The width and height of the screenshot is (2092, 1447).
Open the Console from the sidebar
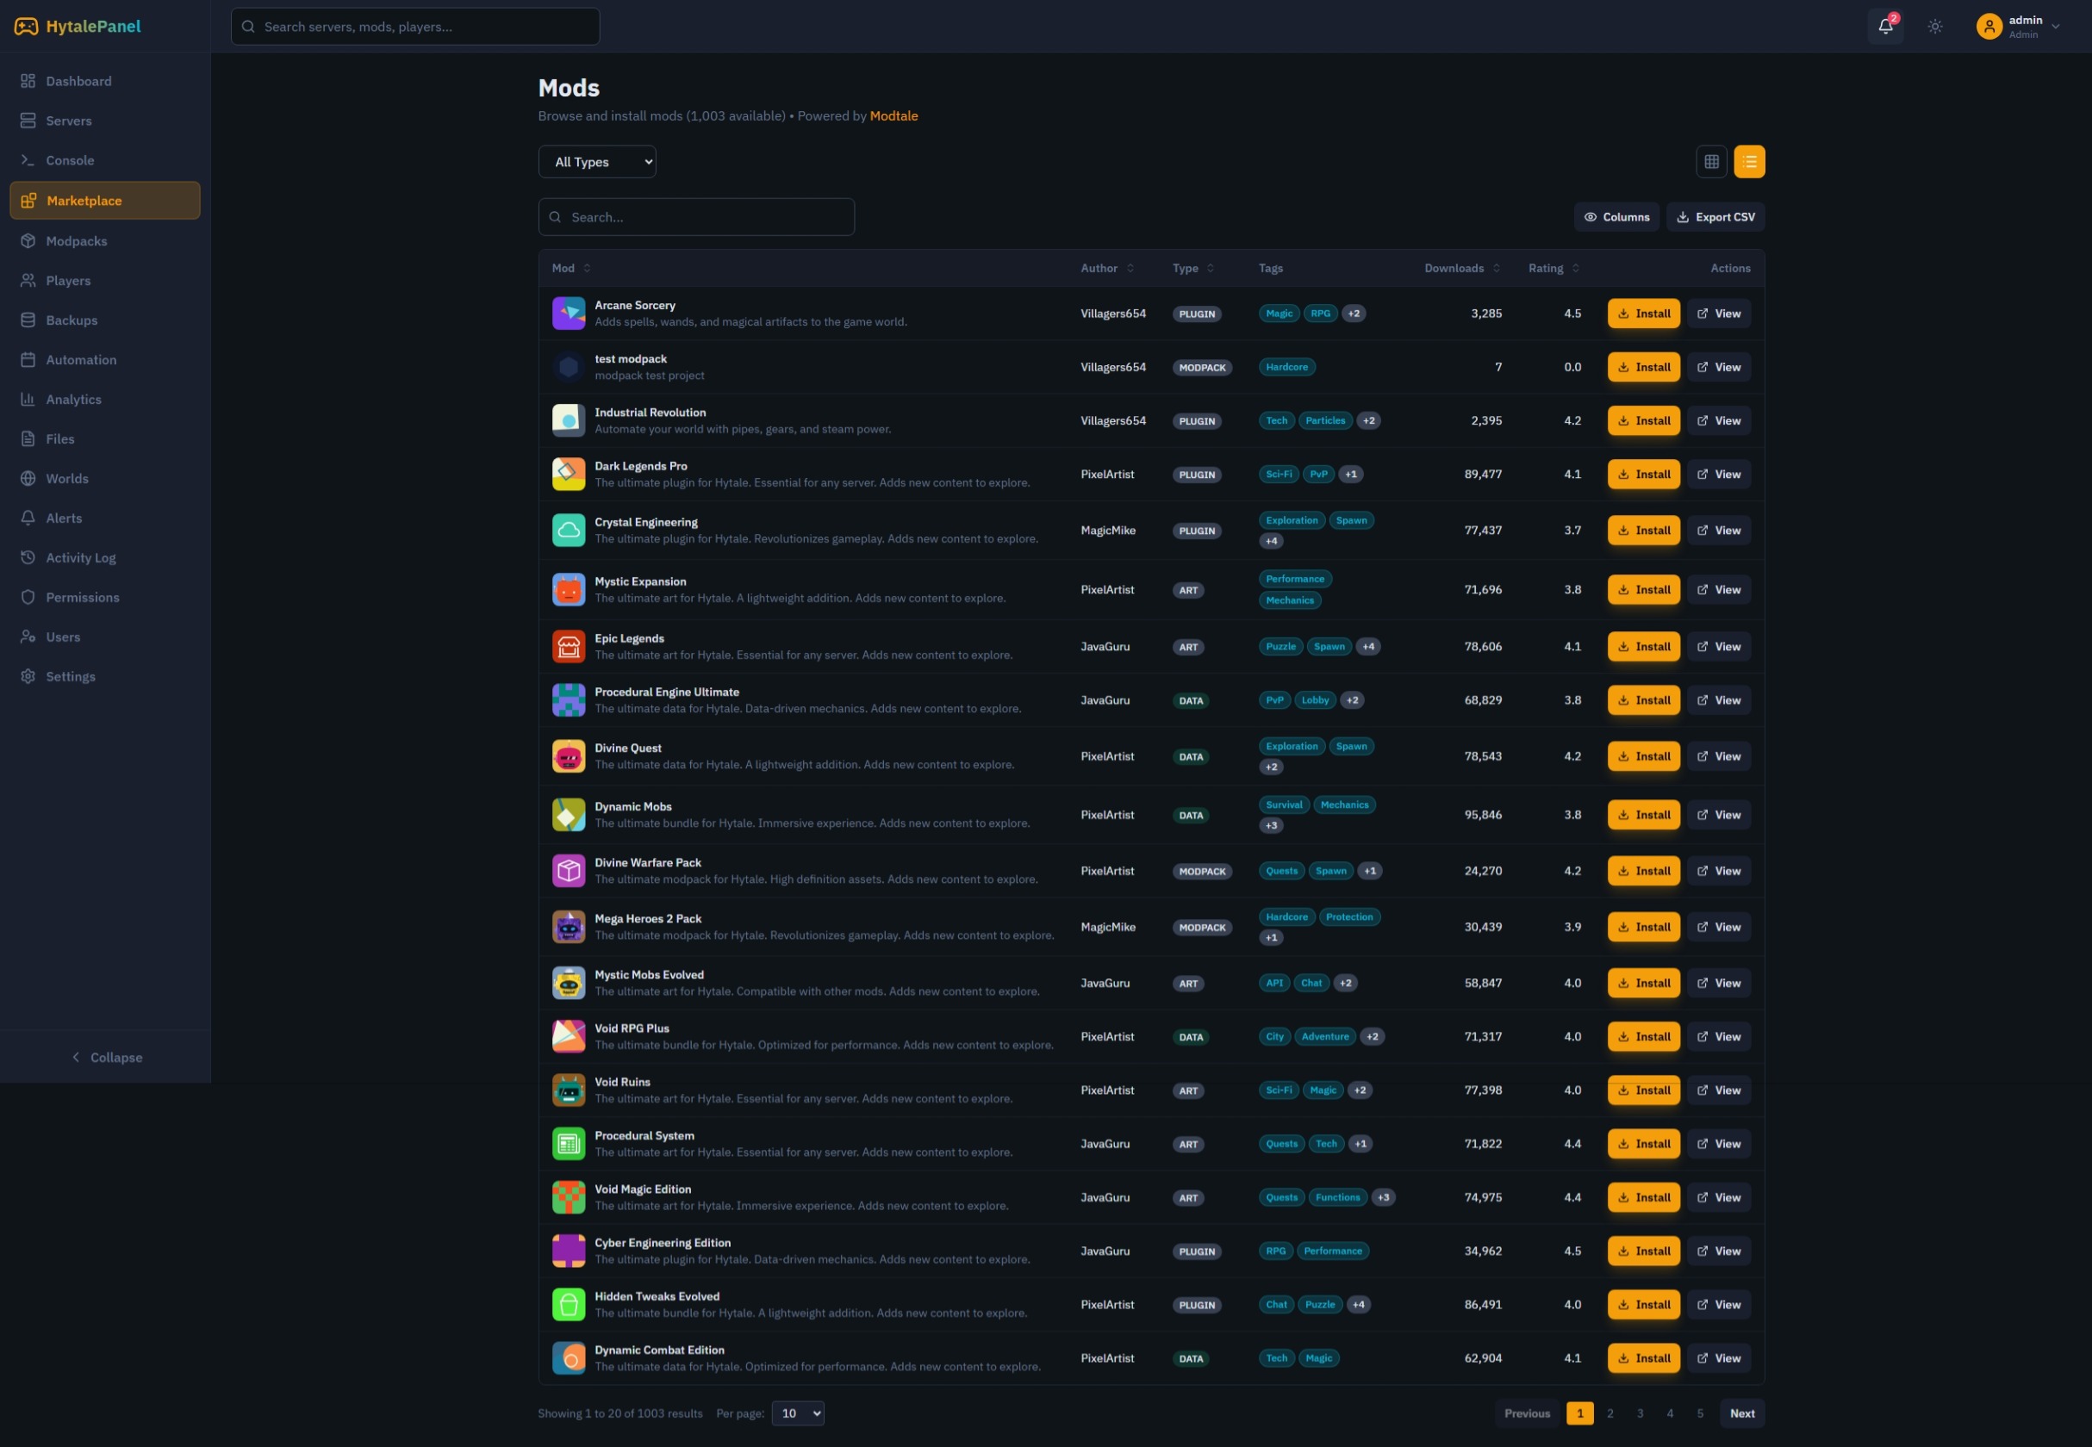pos(69,160)
